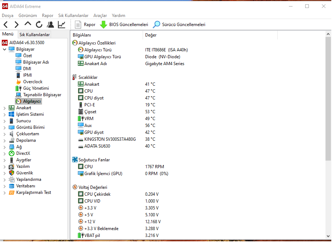Open the graph chart toolbar icon
The height and width of the screenshot is (242, 332).
62,25
